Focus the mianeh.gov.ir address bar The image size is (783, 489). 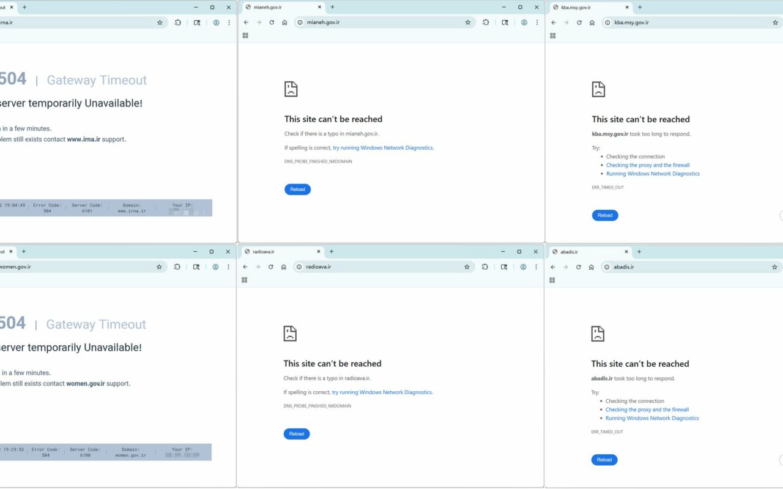coord(385,23)
